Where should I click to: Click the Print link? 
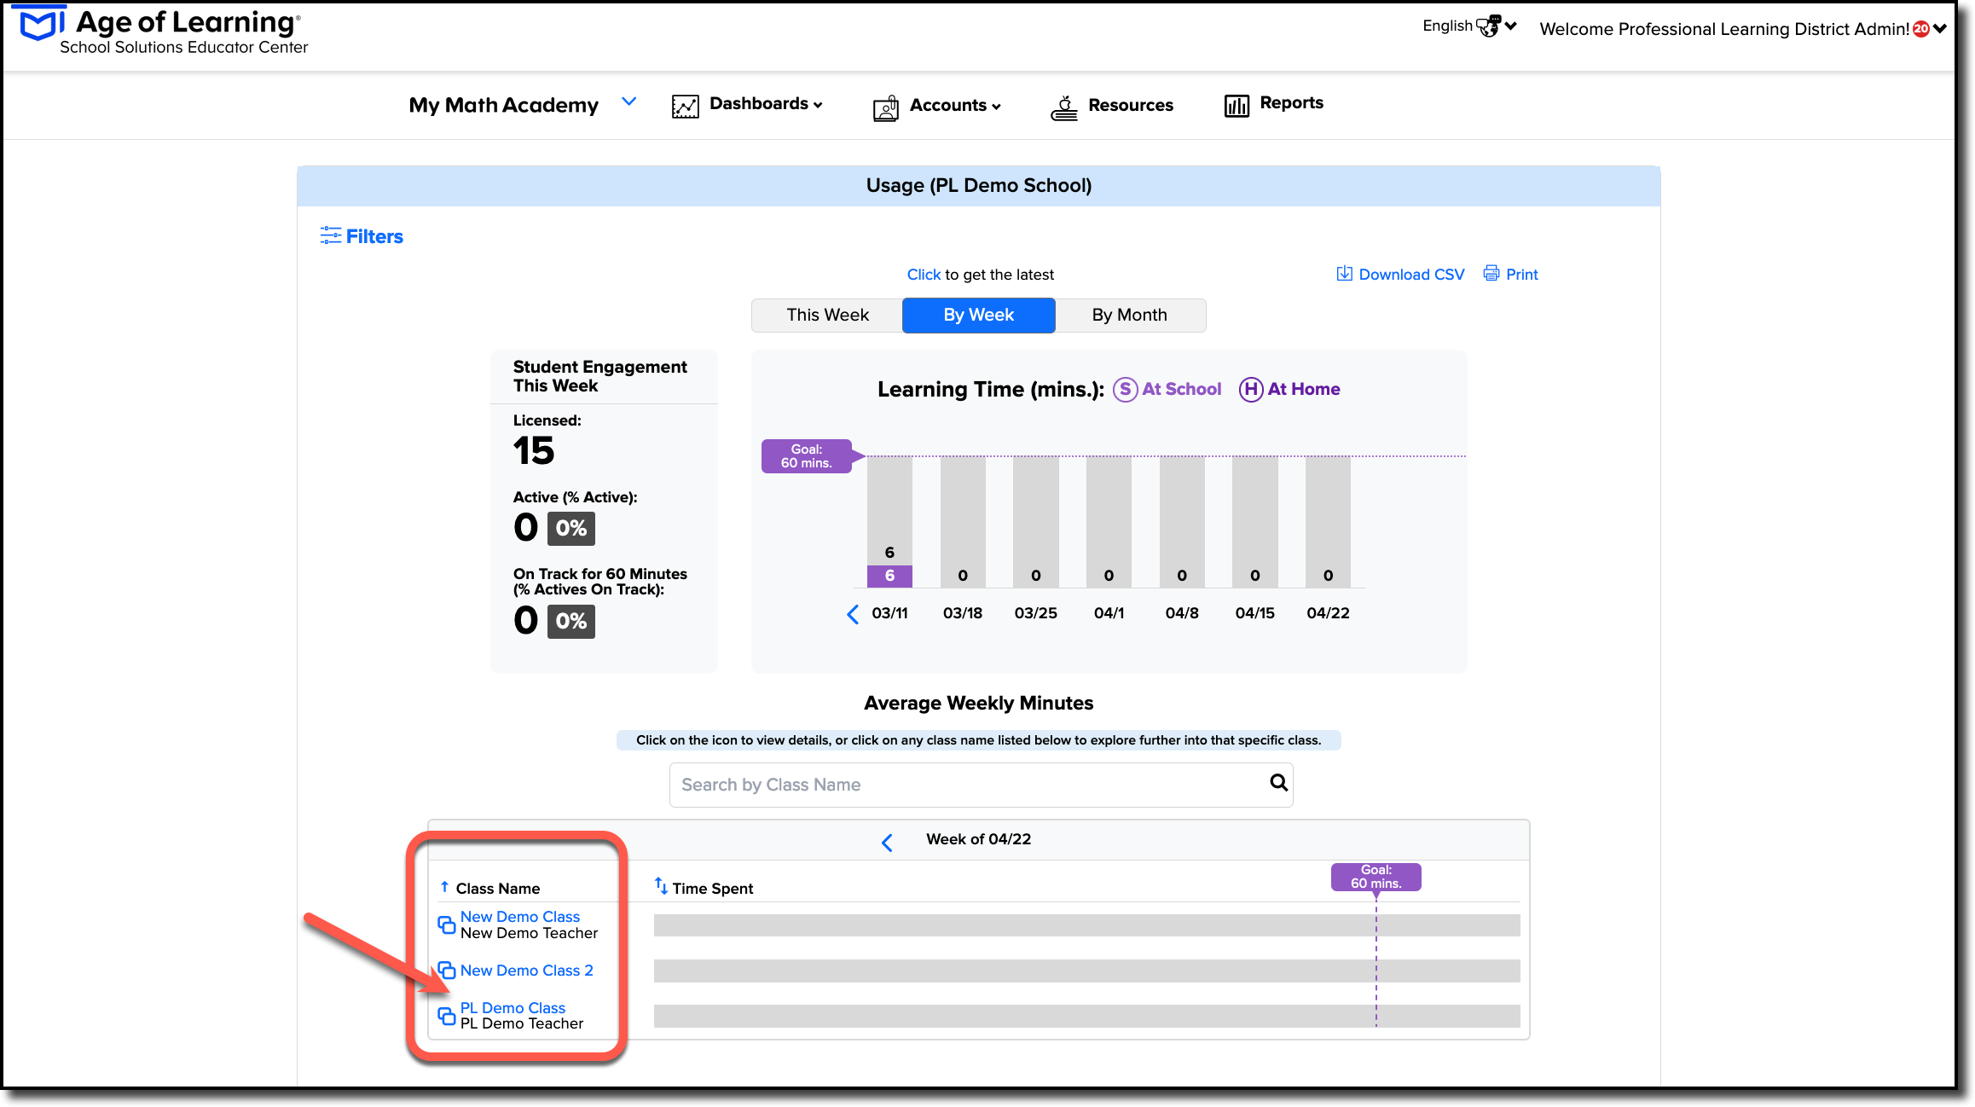pyautogui.click(x=1521, y=275)
